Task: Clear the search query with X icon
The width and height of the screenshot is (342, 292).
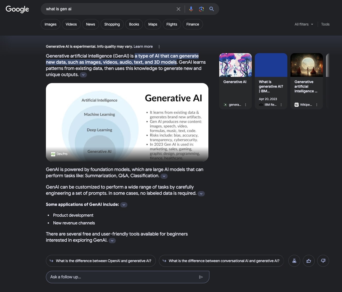Action: click(178, 9)
